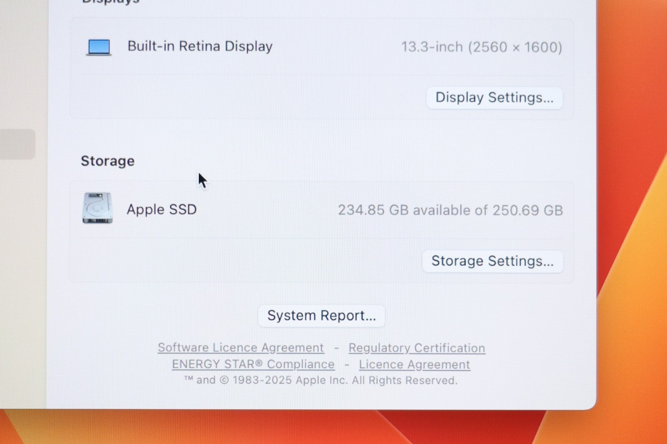Select the Apple SSD label
The width and height of the screenshot is (667, 444).
(162, 210)
